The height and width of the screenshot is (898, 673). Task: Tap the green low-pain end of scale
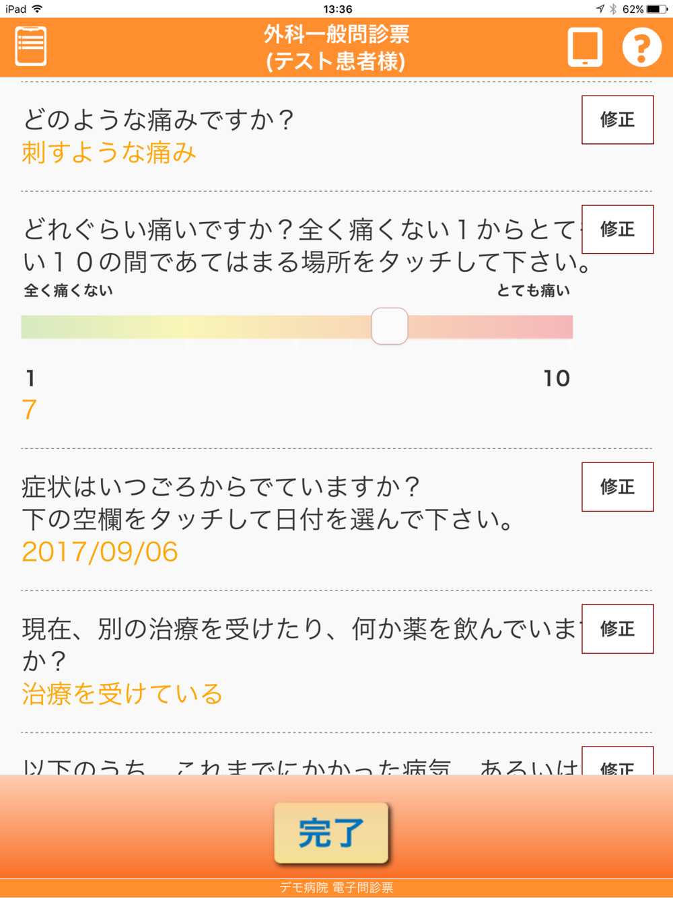click(x=40, y=326)
